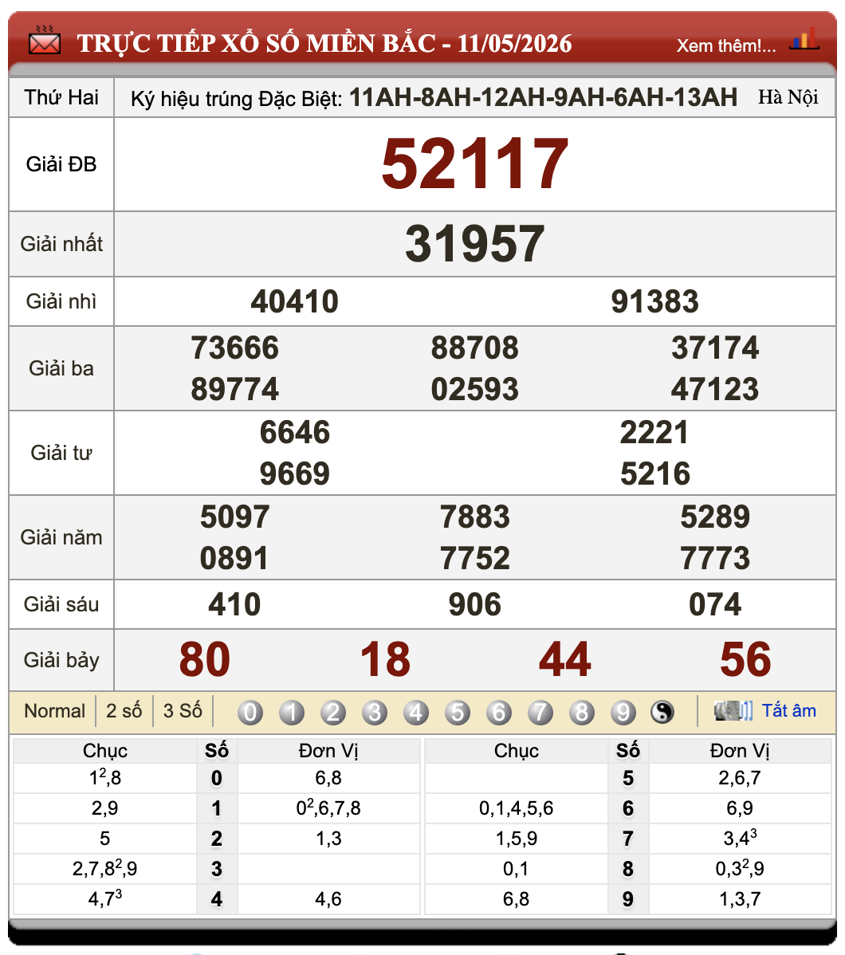
Task: Select fifth prize number 5289
Action: (x=715, y=517)
